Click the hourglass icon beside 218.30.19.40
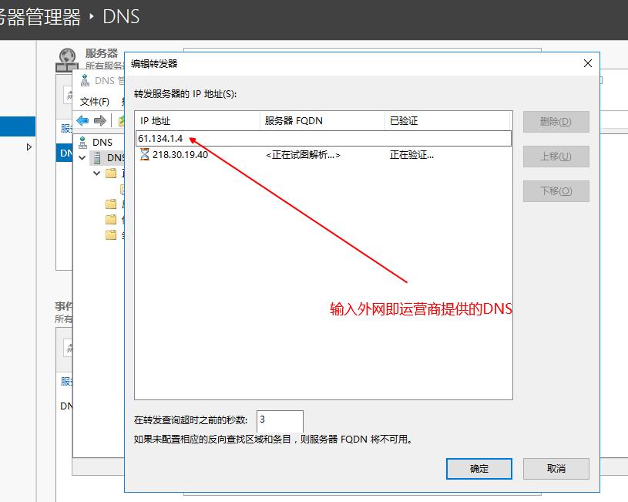 (143, 156)
